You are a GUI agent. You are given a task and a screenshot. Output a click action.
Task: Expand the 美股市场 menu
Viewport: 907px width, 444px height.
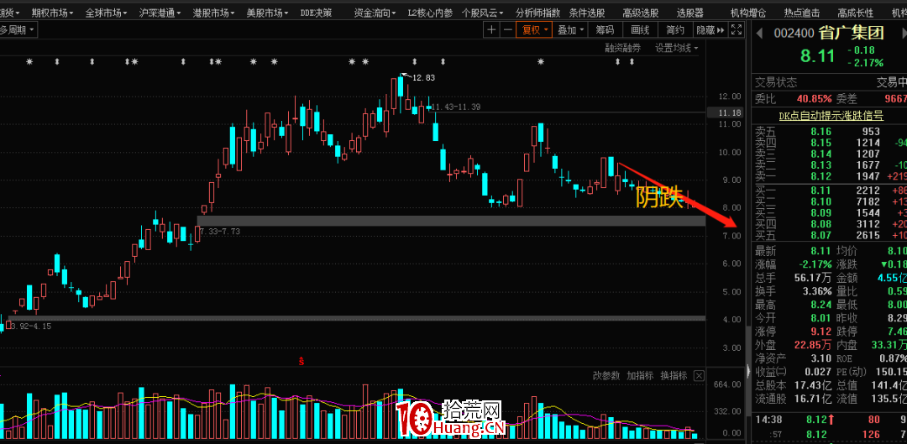point(268,12)
